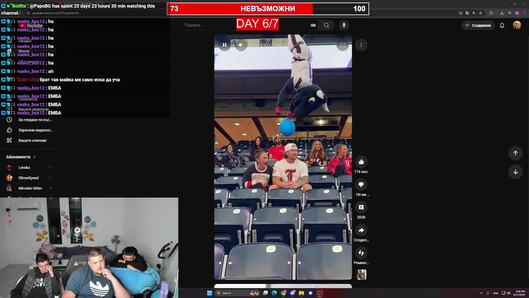Open Task View on the taskbar
The height and width of the screenshot is (298, 529).
(x=265, y=293)
